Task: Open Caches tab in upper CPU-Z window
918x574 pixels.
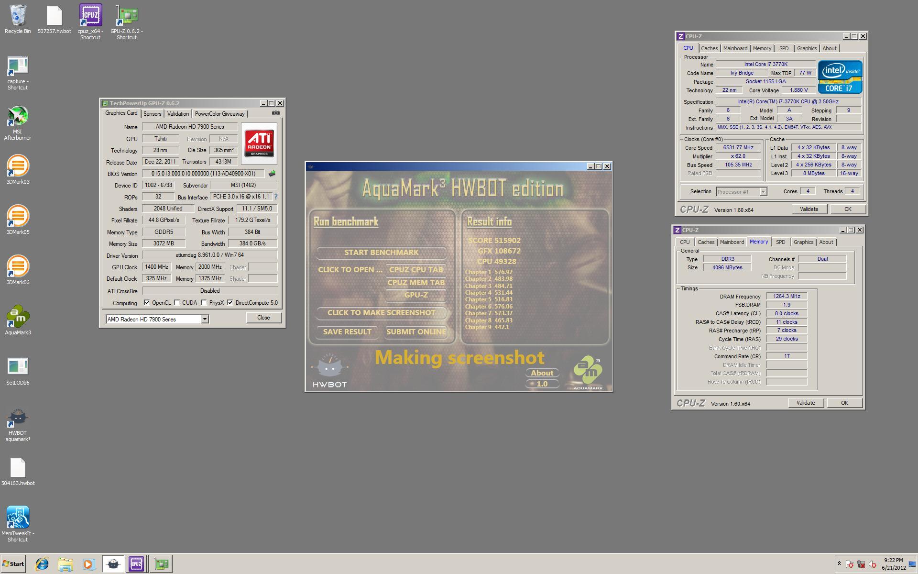Action: click(x=709, y=48)
